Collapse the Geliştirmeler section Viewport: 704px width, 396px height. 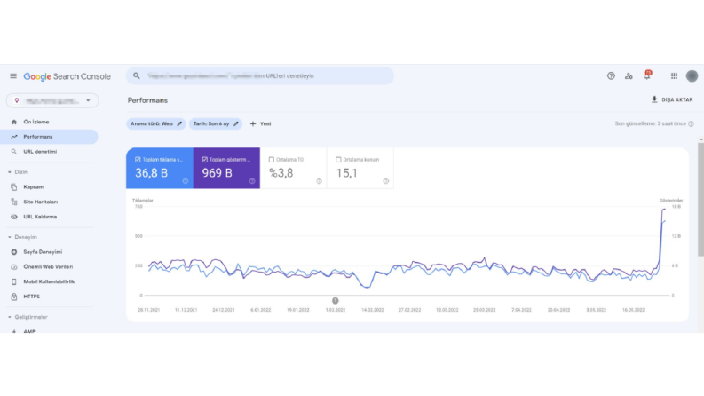coord(28,317)
